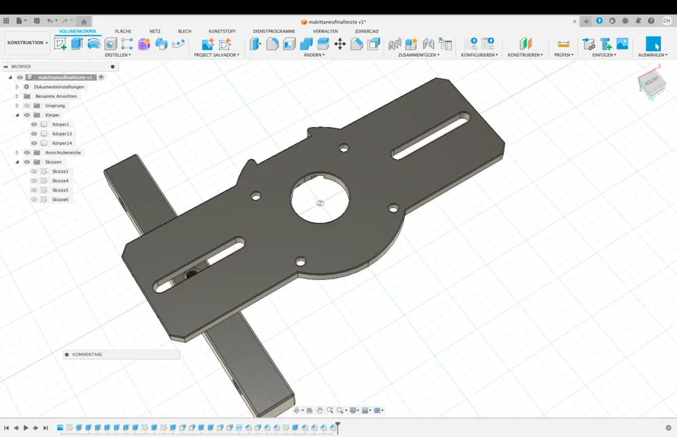The width and height of the screenshot is (677, 437).
Task: Jump to the timeline beginning
Action: pyautogui.click(x=7, y=428)
